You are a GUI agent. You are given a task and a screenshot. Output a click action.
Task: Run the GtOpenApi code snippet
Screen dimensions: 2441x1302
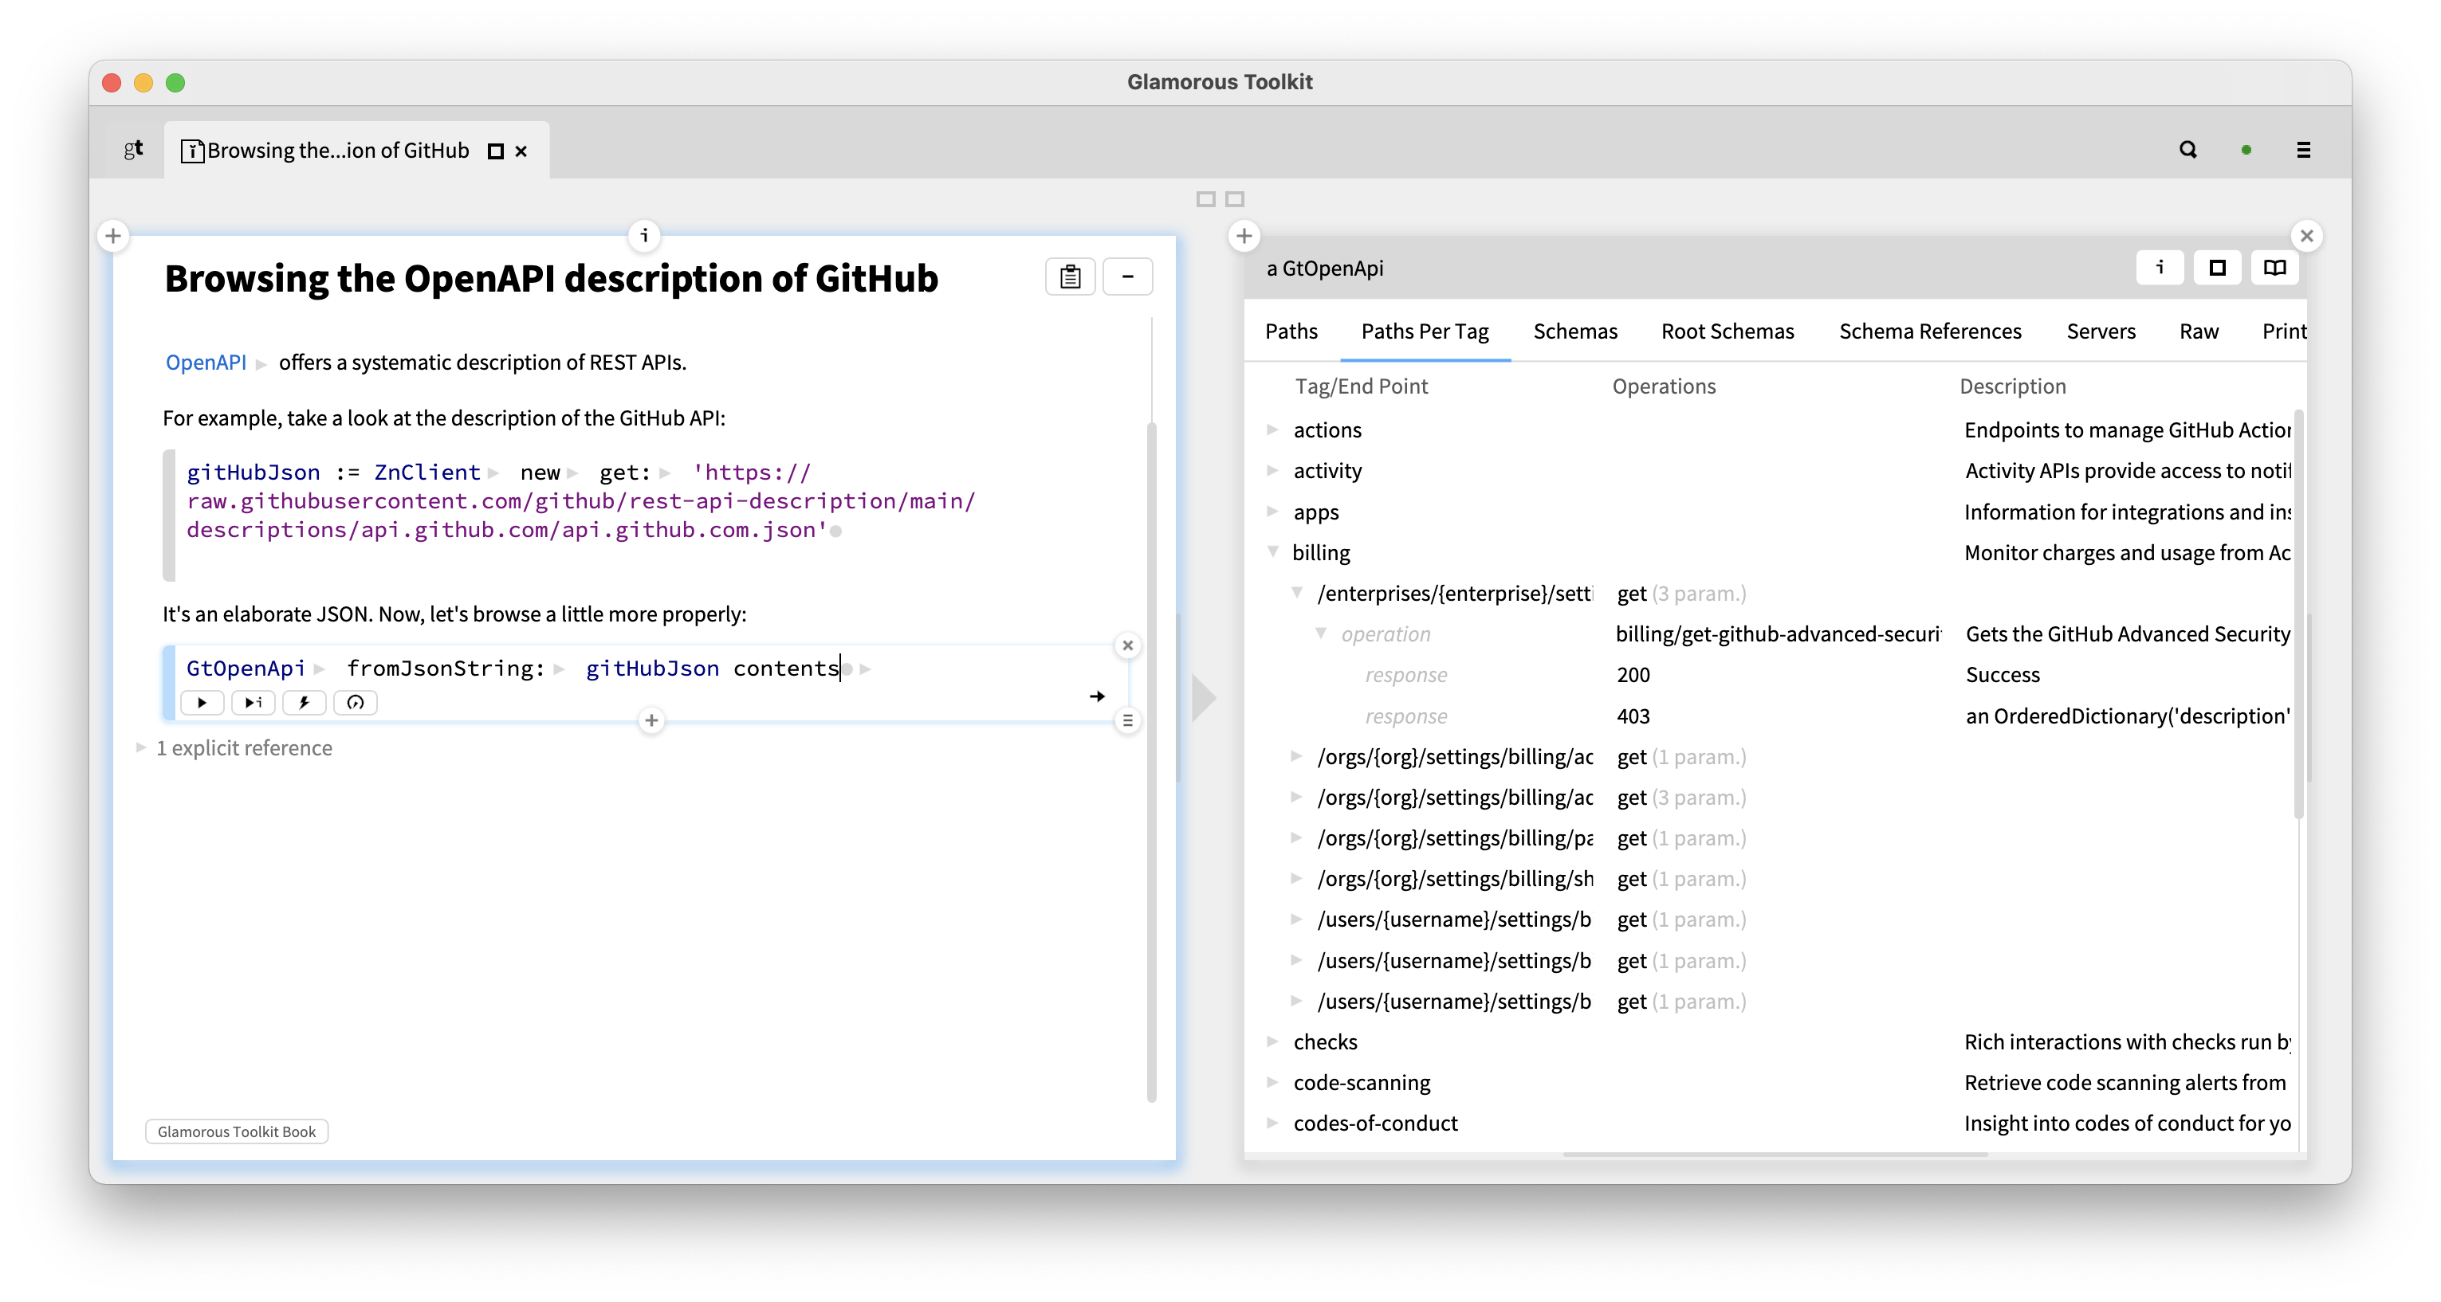point(202,703)
